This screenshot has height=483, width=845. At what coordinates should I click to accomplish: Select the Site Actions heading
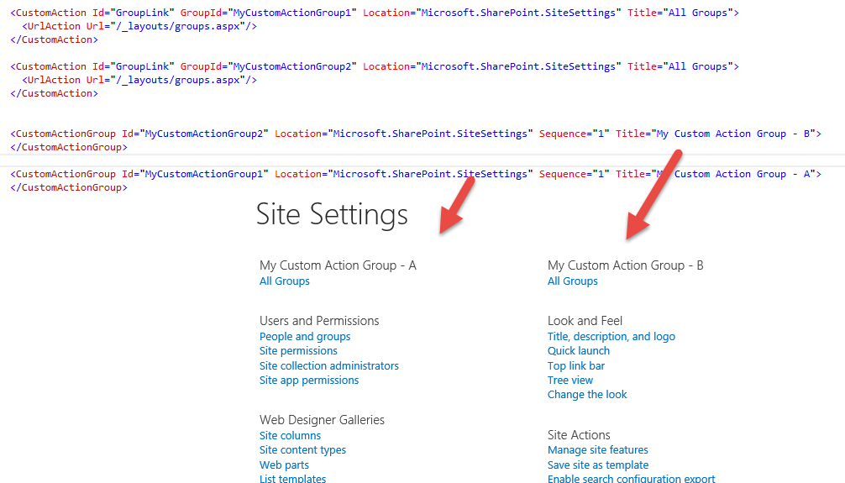pos(579,435)
